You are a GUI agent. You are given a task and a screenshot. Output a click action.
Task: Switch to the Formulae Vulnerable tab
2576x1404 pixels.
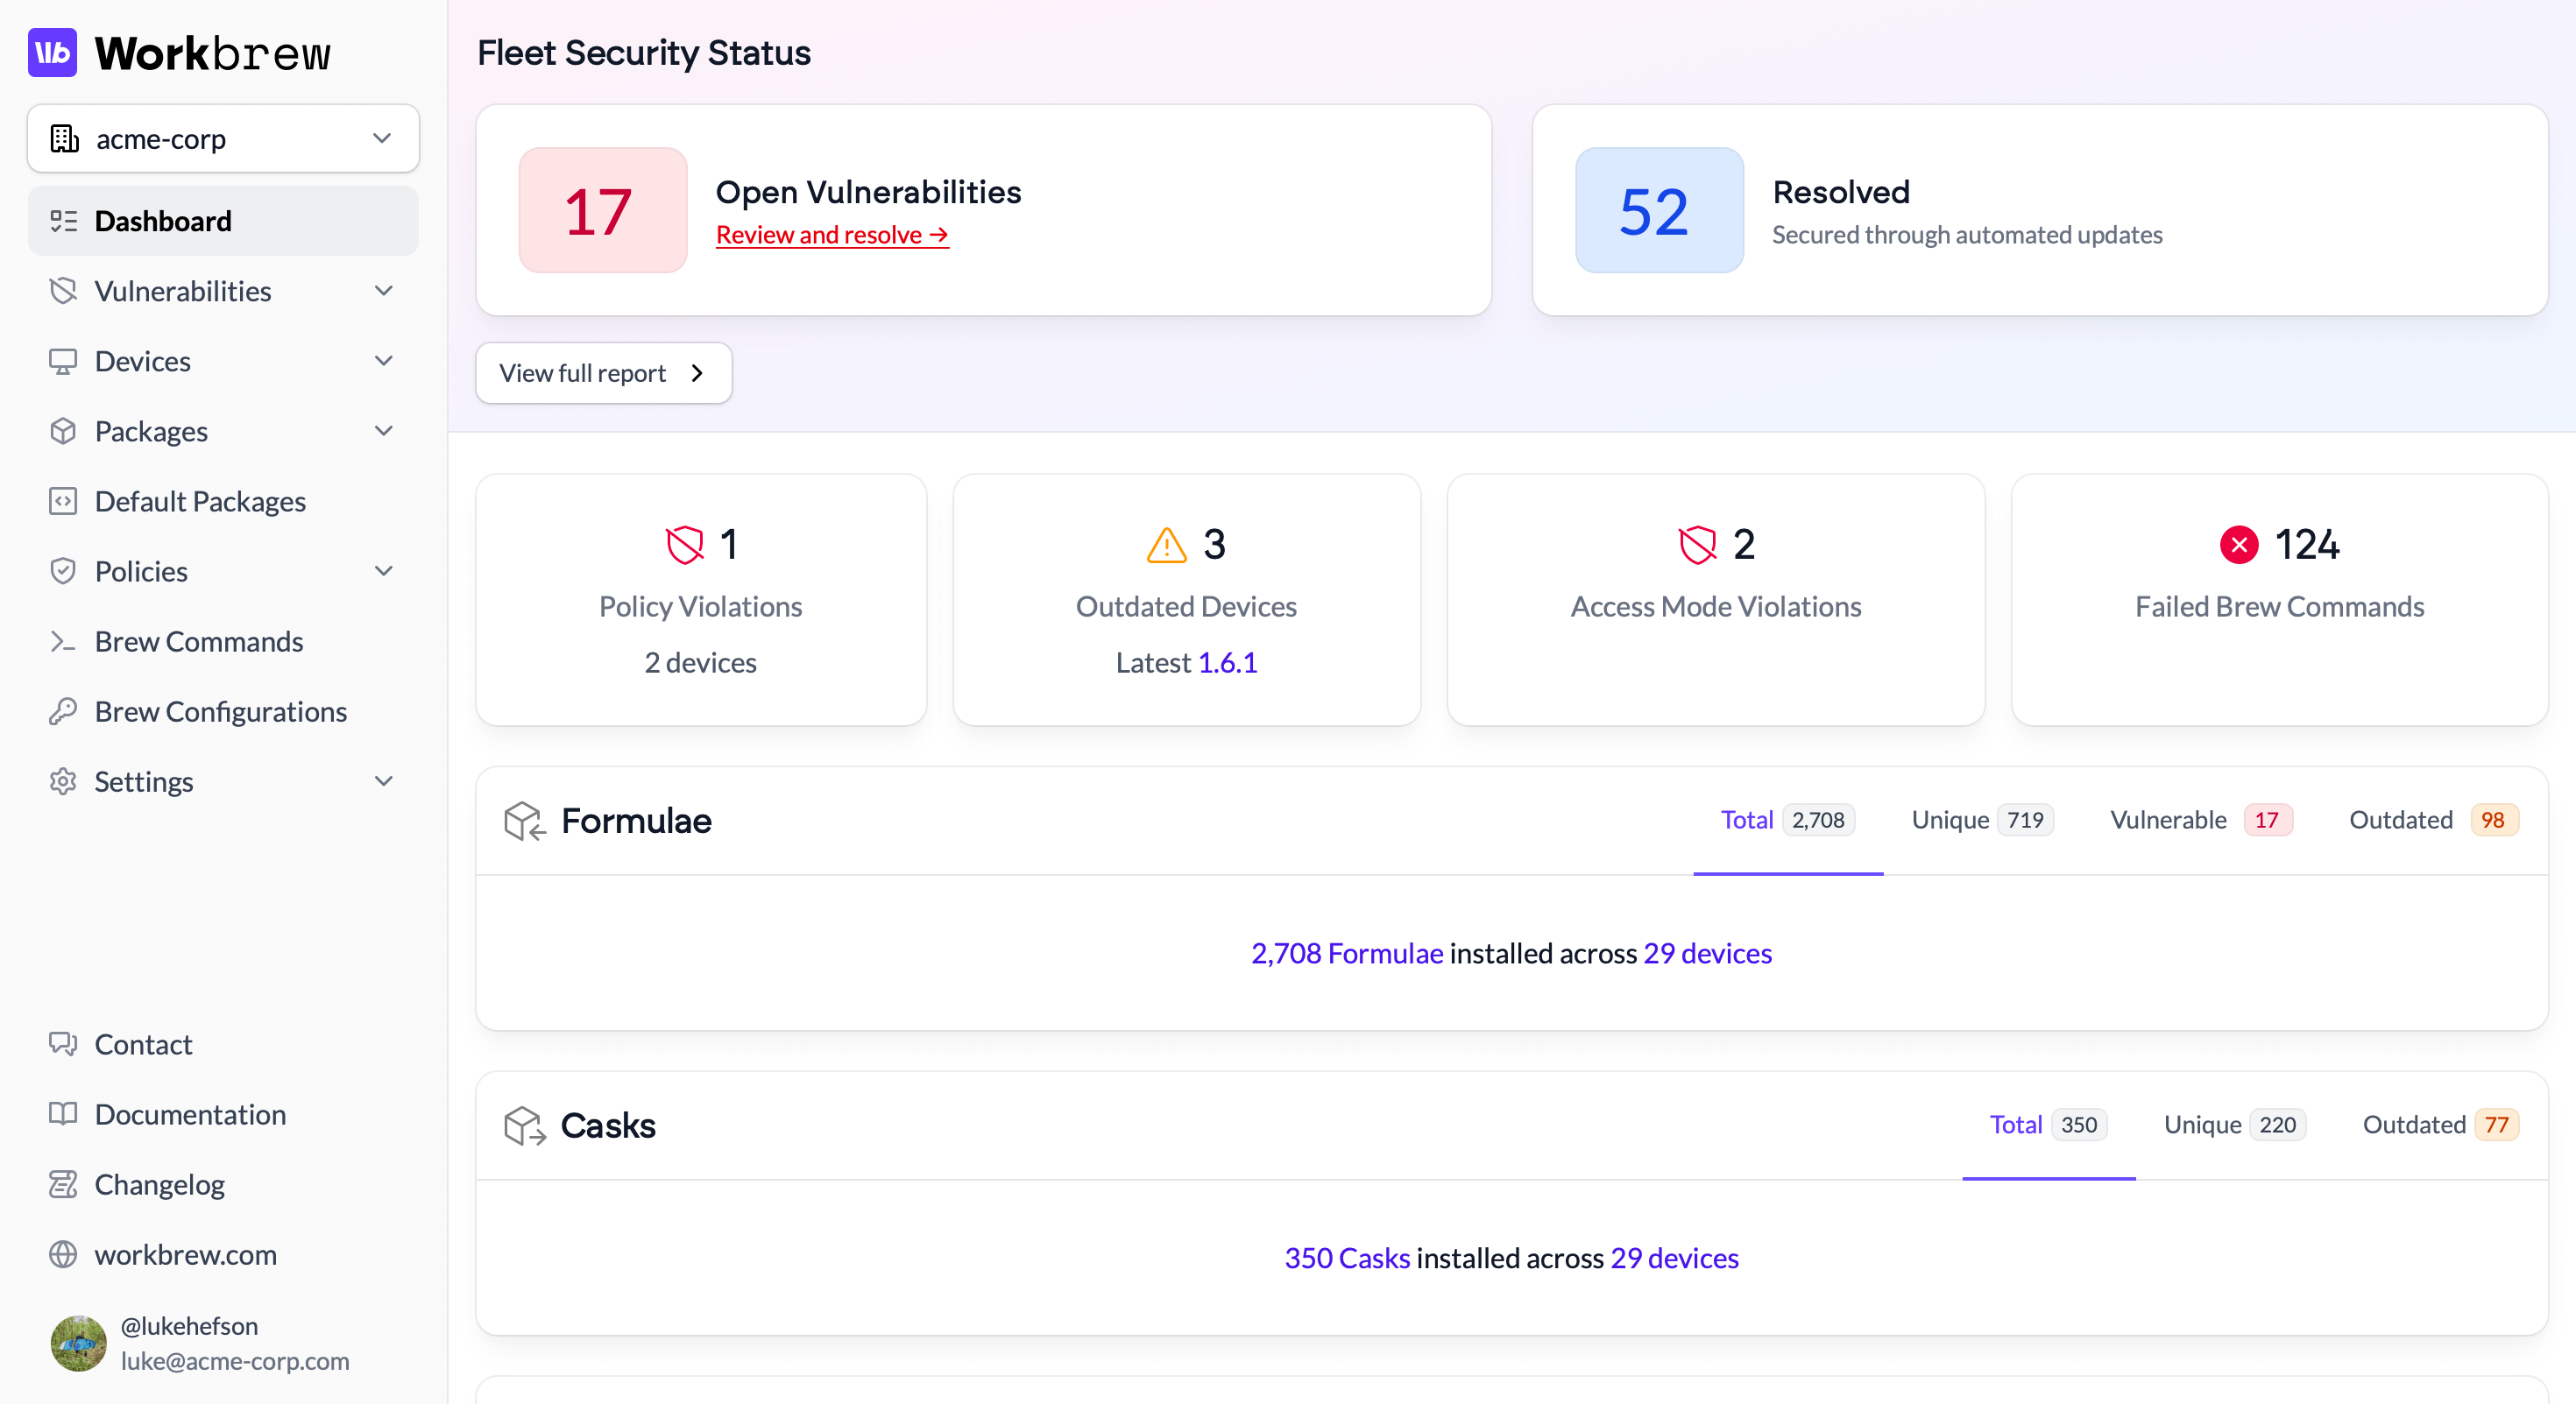(x=2199, y=821)
